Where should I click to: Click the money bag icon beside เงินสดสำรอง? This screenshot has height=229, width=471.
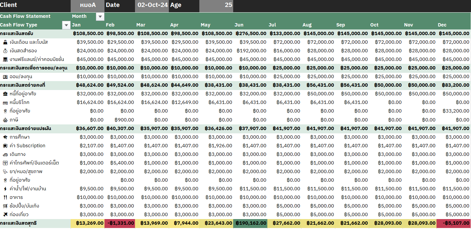5,51
